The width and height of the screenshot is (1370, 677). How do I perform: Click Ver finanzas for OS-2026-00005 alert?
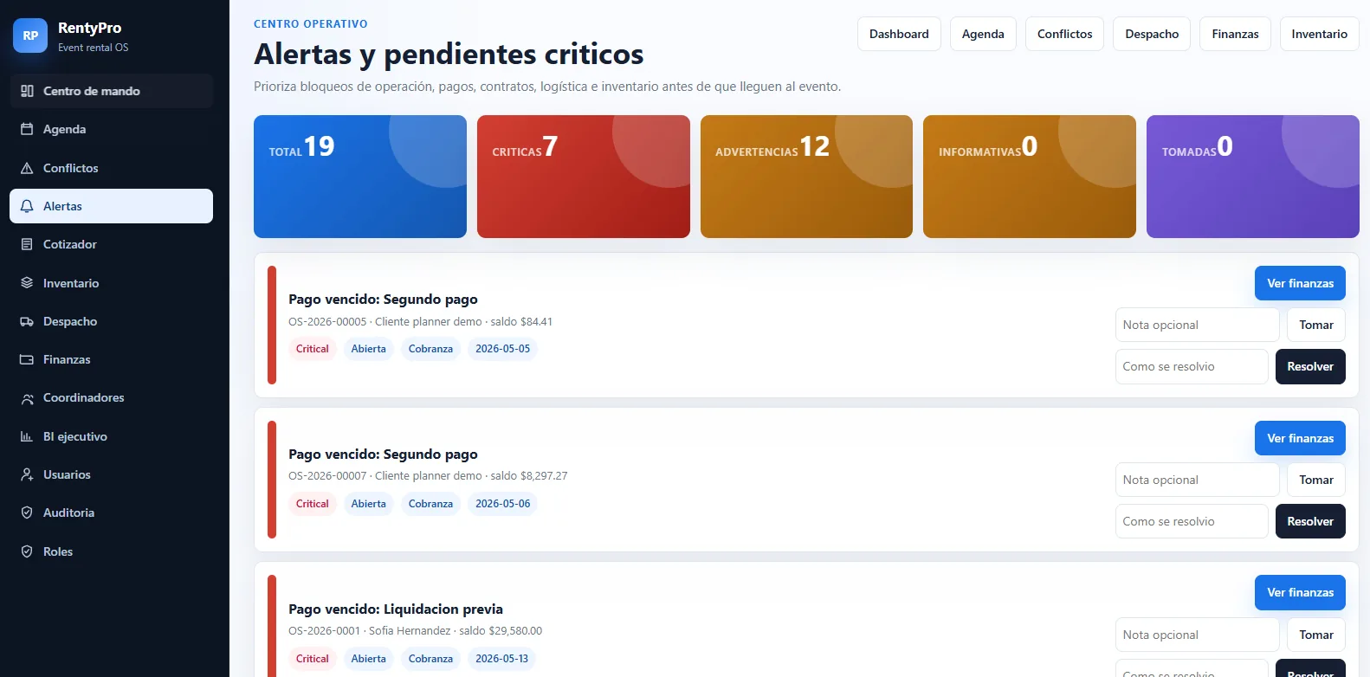1300,283
